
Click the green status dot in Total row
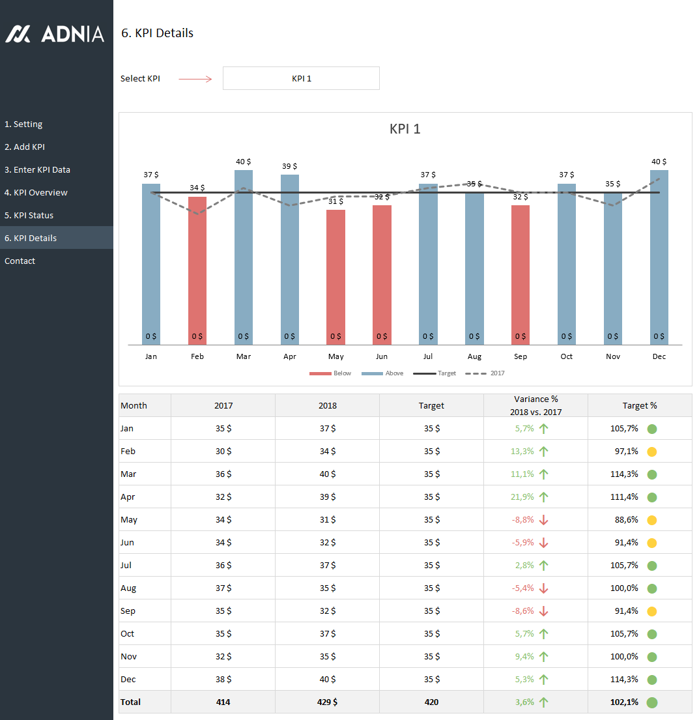(651, 702)
